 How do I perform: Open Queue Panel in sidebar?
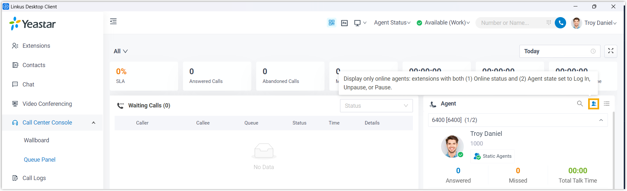(x=40, y=160)
